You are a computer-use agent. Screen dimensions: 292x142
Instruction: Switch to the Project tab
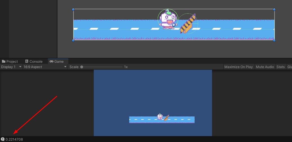[x=10, y=61]
